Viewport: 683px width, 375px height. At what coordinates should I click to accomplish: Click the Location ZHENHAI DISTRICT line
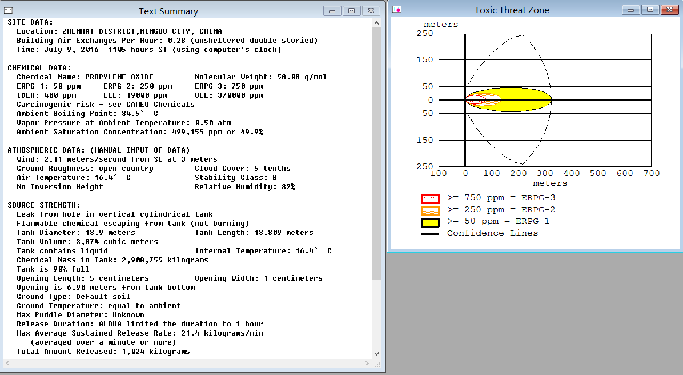[119, 31]
